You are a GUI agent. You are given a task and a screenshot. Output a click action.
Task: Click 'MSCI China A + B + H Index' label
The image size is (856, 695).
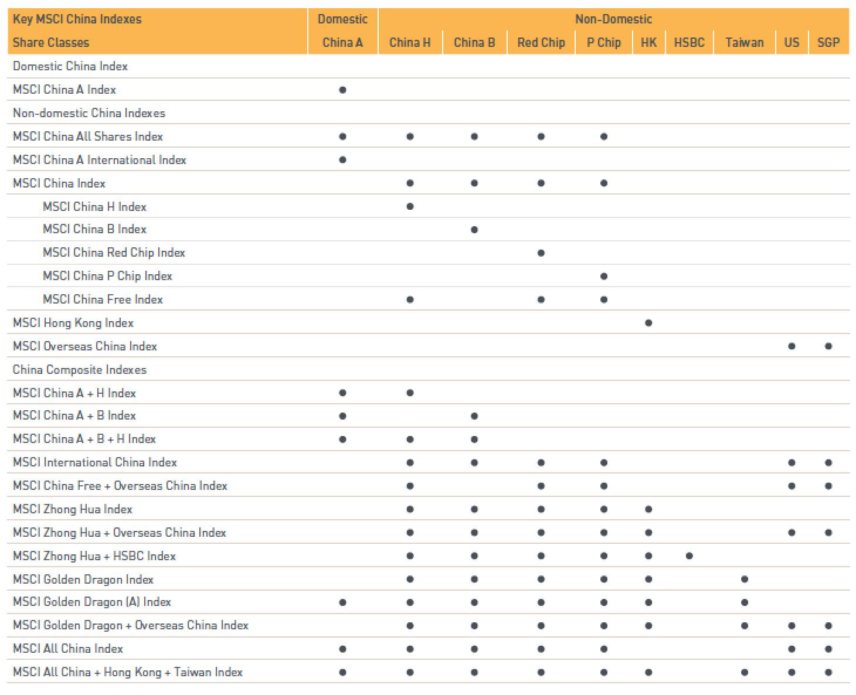click(84, 439)
